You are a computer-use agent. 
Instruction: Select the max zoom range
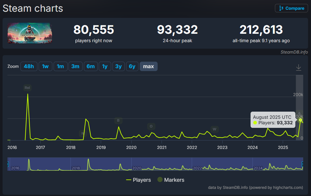point(149,66)
